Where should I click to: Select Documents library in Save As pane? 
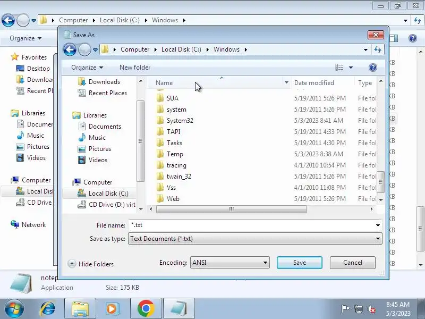point(105,127)
